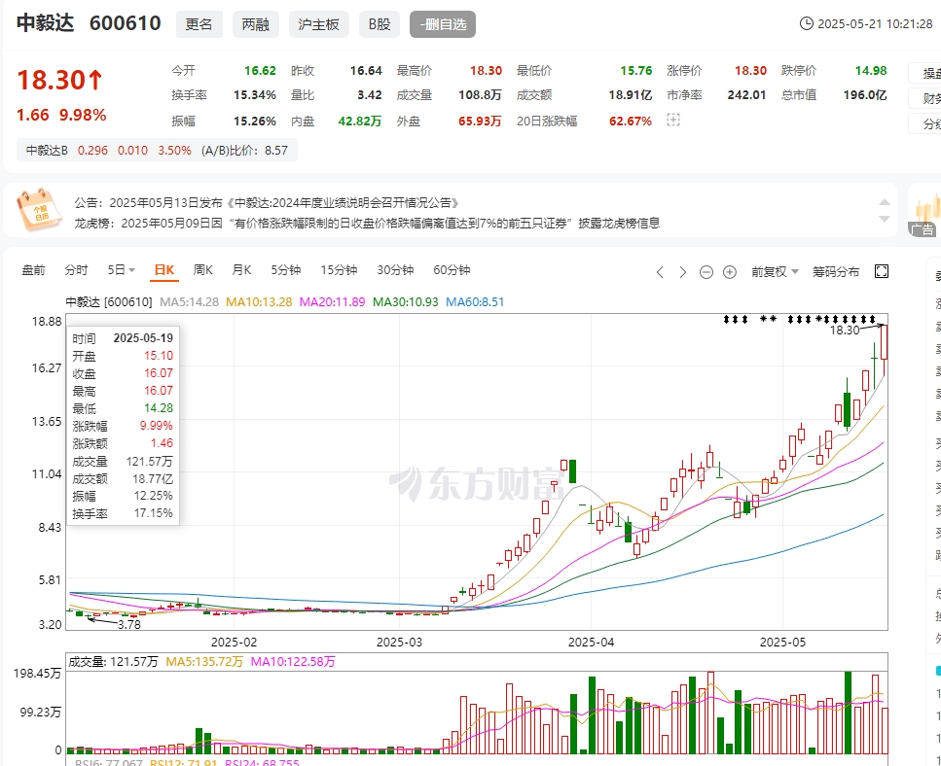This screenshot has width=941, height=766.
Task: Move chart right with arrow icon
Action: click(683, 273)
